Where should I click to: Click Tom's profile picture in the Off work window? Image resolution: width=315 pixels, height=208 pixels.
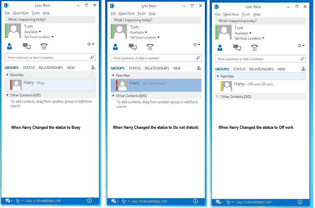coord(224,32)
